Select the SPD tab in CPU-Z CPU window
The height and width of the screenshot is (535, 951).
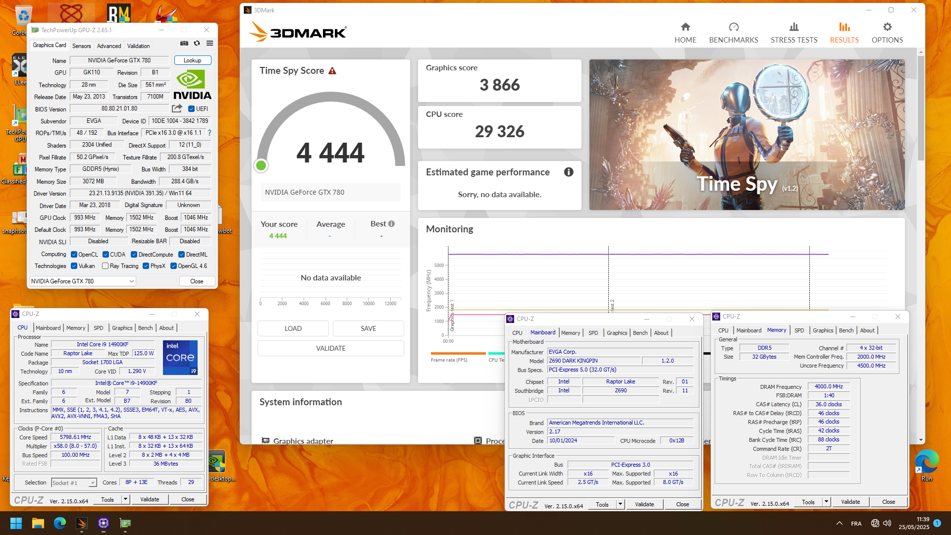[x=98, y=328]
